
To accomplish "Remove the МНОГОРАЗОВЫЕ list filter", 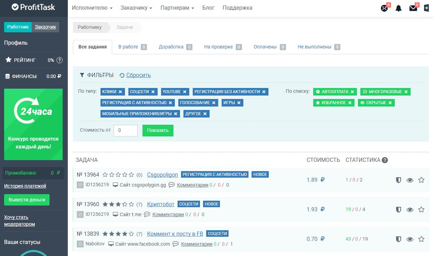I will coord(406,92).
